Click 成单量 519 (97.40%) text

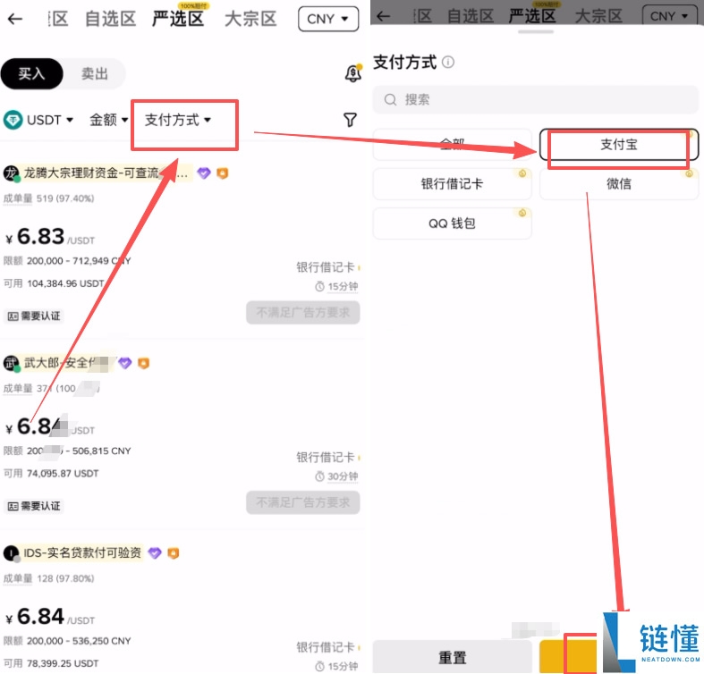49,198
